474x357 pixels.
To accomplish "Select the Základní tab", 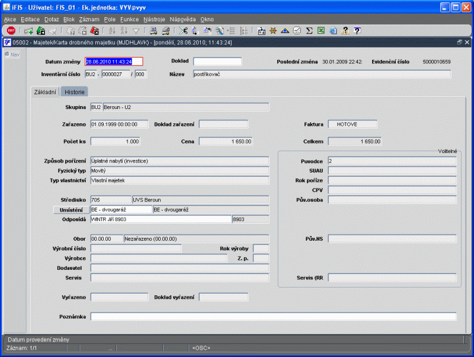I will tap(45, 92).
